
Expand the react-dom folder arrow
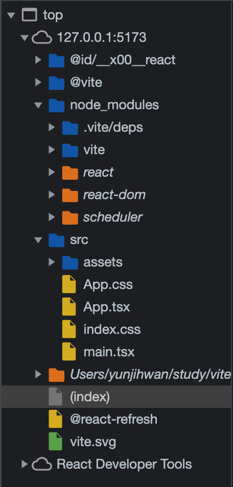(x=52, y=194)
